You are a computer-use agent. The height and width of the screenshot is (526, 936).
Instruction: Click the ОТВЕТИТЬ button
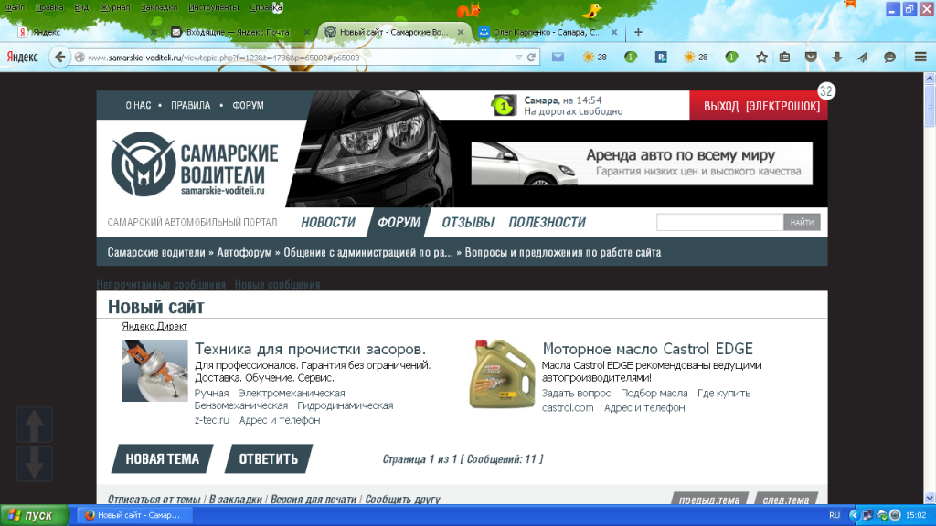[269, 459]
